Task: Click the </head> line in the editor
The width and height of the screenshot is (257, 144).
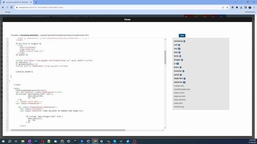Action: click(17, 85)
